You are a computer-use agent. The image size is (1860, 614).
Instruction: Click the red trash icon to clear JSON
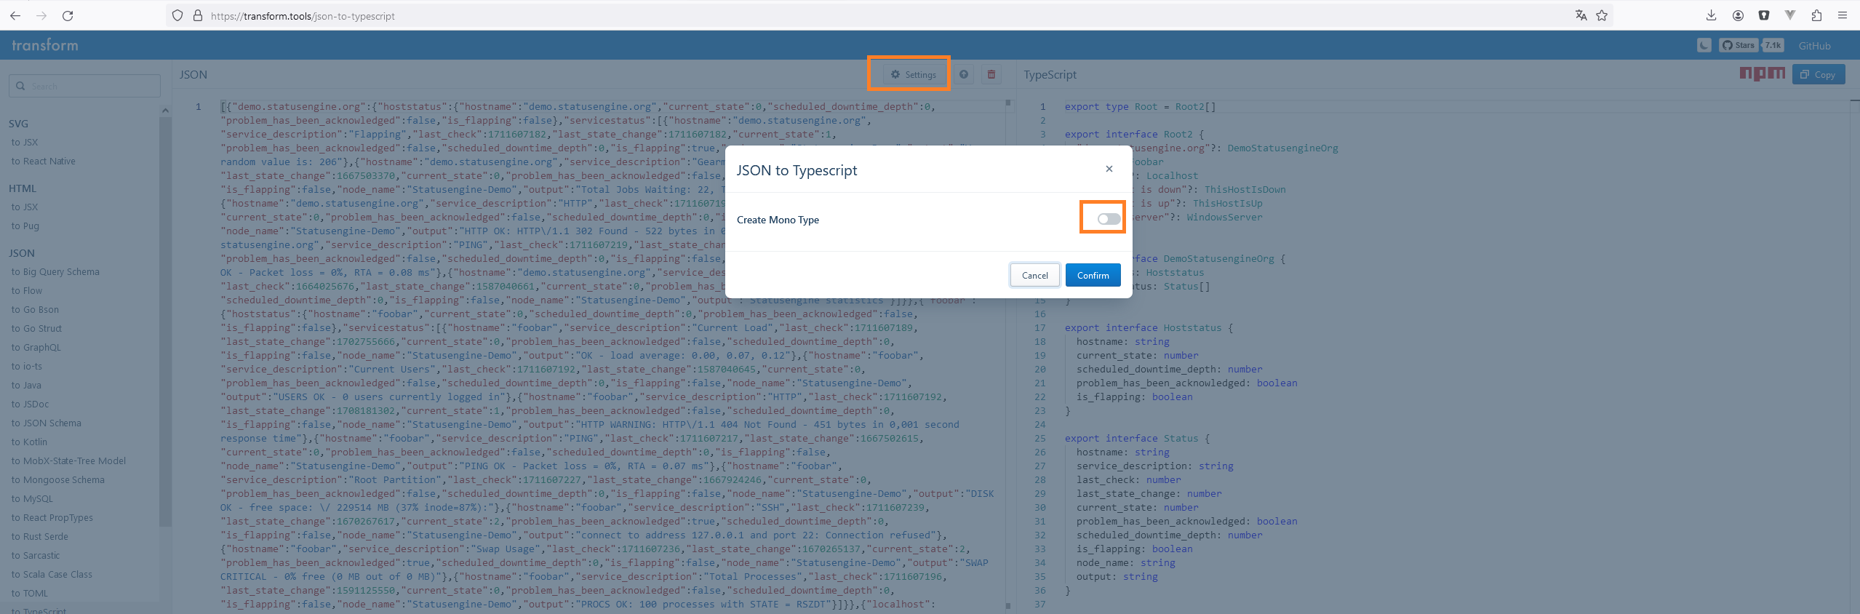pyautogui.click(x=991, y=74)
